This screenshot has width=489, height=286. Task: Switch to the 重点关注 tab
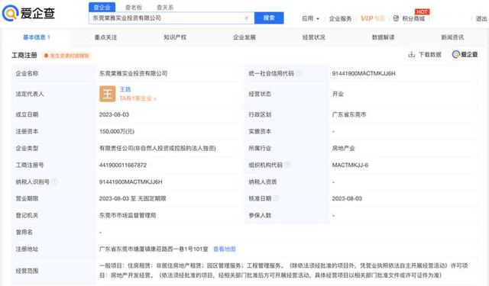click(105, 37)
